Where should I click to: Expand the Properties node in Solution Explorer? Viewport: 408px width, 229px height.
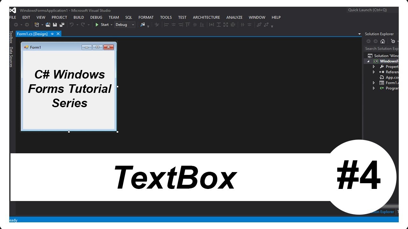coord(374,67)
